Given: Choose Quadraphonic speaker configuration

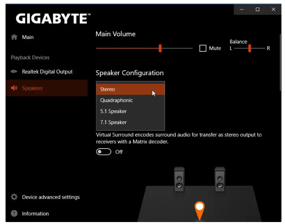Looking at the screenshot, I should pos(131,100).
